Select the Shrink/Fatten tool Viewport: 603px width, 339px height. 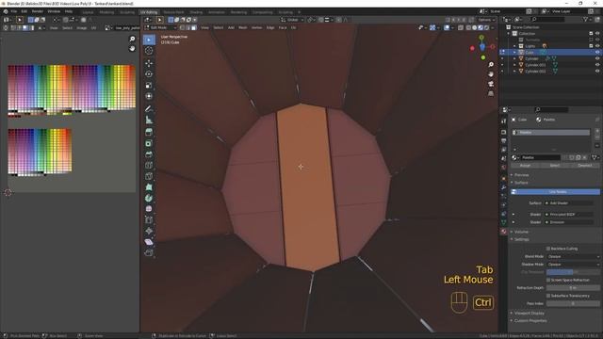(x=149, y=231)
